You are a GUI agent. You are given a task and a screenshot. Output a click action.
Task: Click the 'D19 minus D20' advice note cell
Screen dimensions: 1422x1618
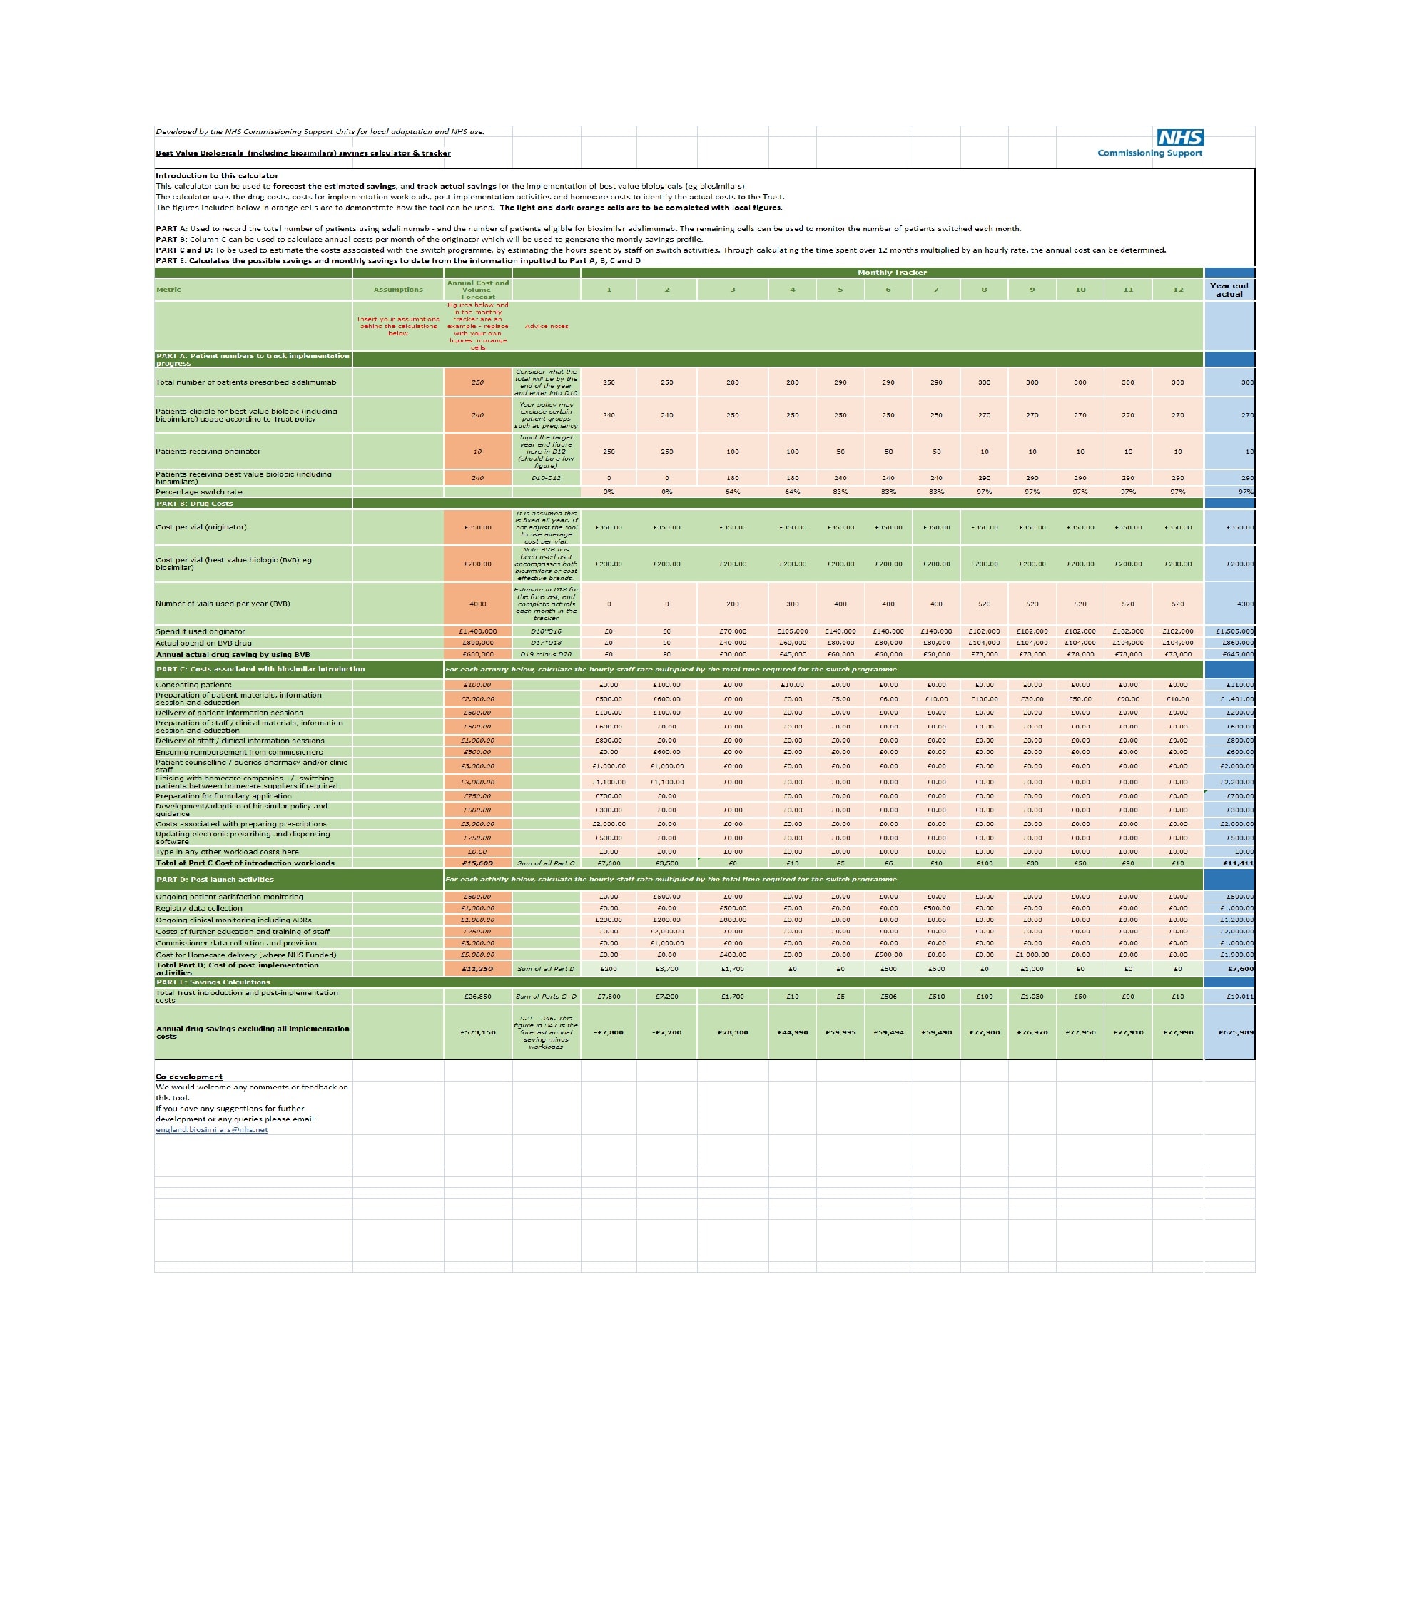(547, 655)
